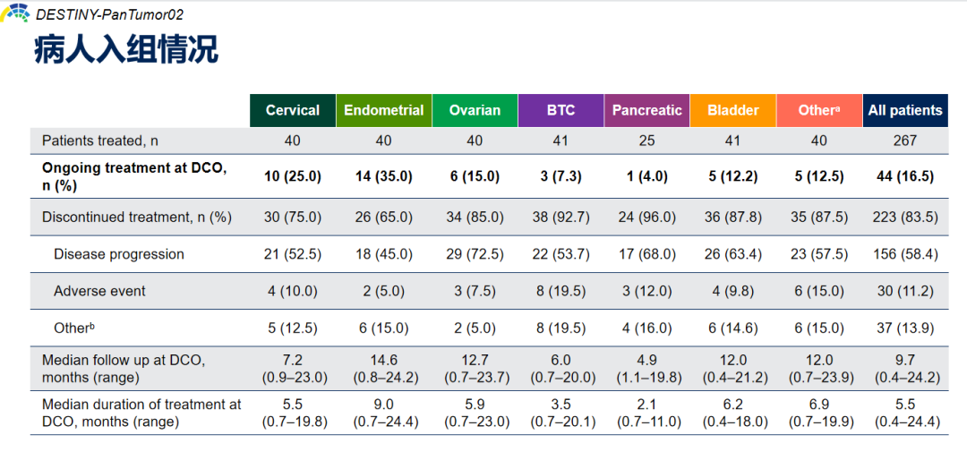This screenshot has width=967, height=452.
Task: Click the dark green Cervical column header
Action: pos(293,110)
